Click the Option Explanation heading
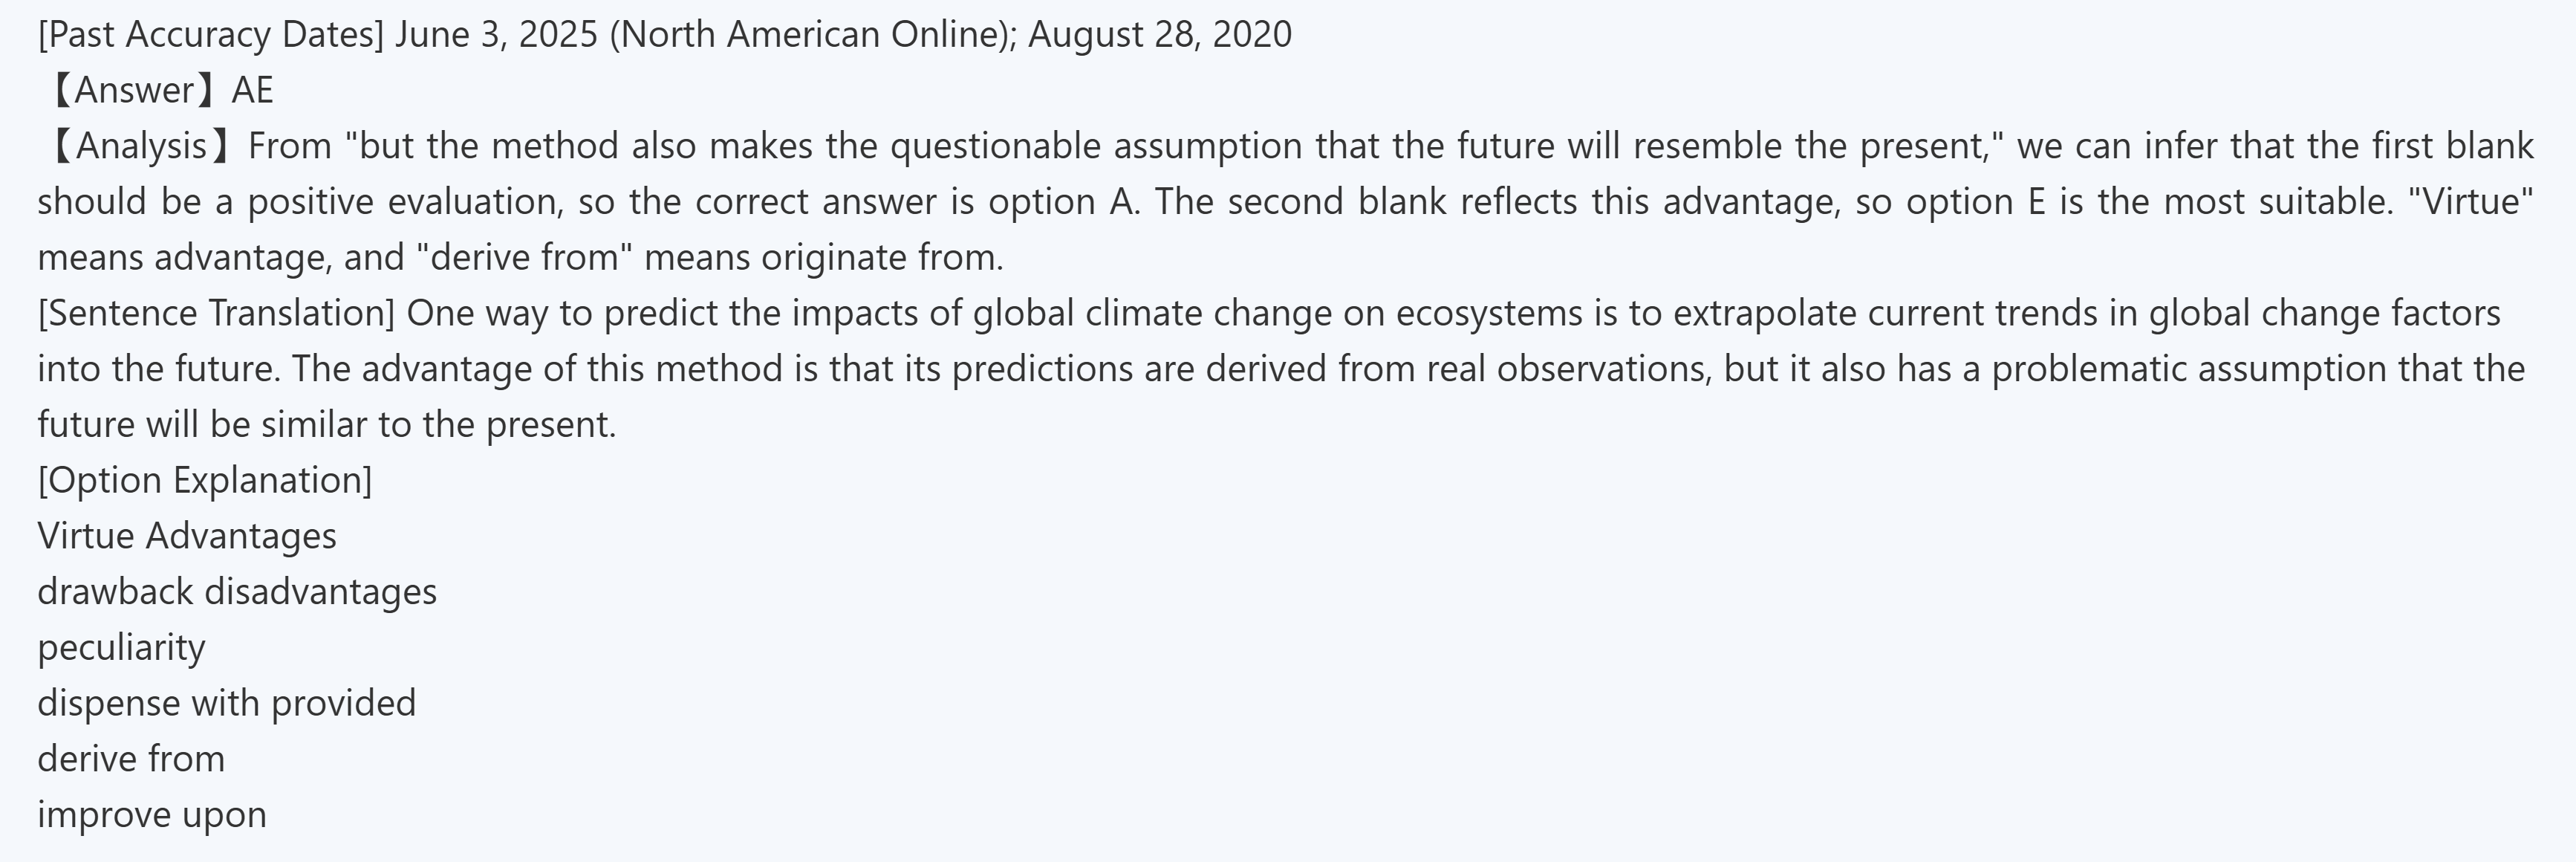 coord(204,481)
